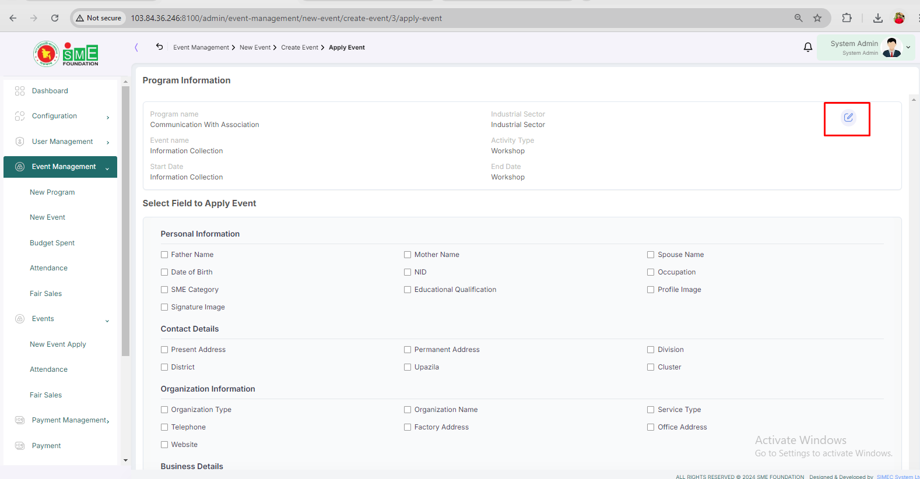Select New Event Apply in sidebar

pos(58,344)
